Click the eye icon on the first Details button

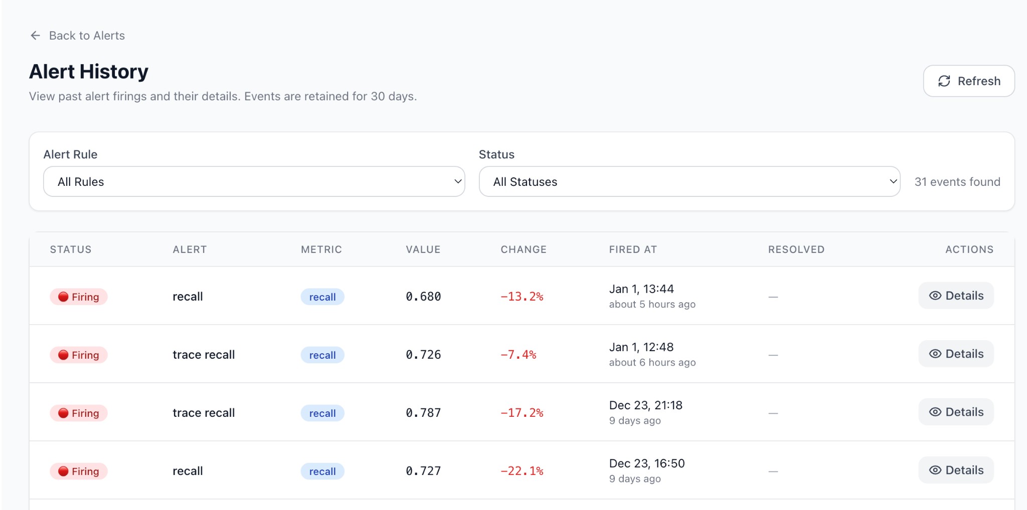pos(935,296)
